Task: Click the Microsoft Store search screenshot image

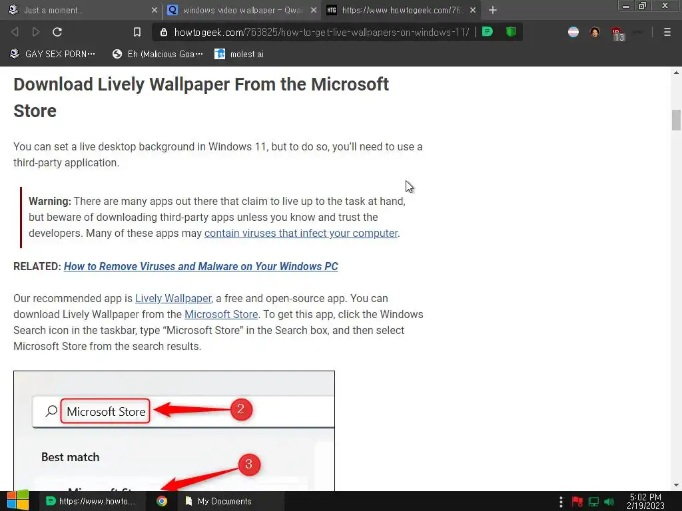Action: pos(174,431)
